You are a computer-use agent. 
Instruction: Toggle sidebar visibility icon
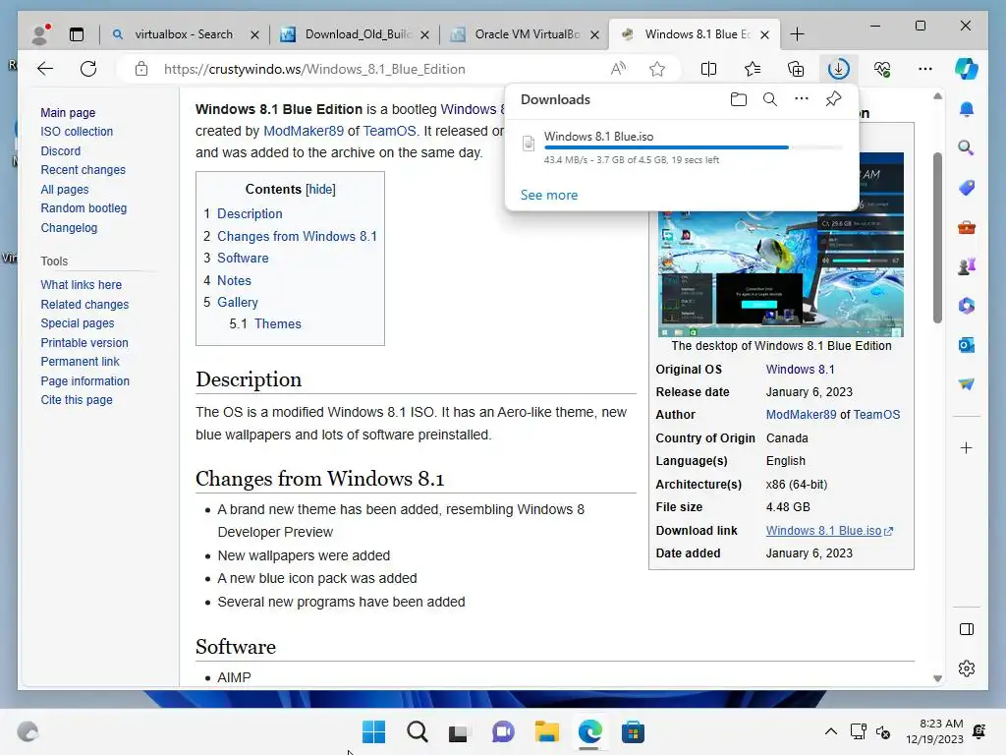point(967,629)
